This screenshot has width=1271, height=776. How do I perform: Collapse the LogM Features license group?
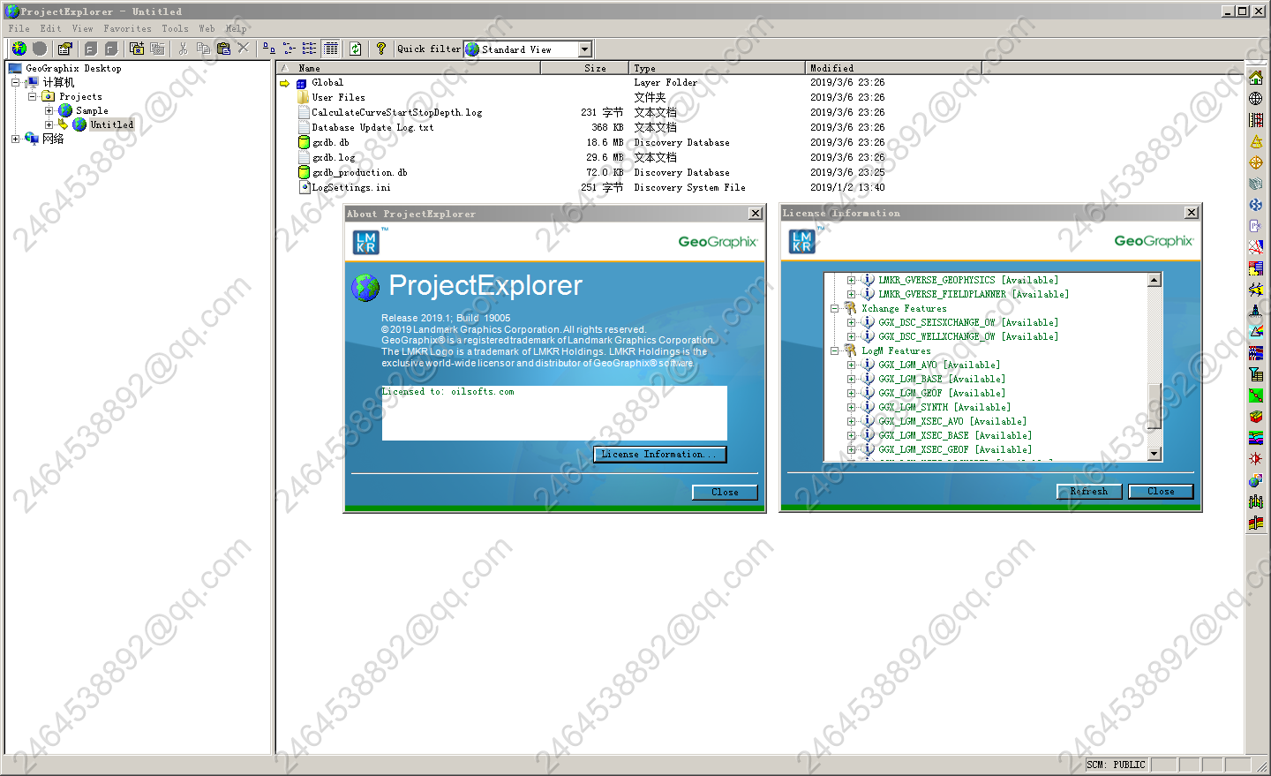pyautogui.click(x=834, y=350)
